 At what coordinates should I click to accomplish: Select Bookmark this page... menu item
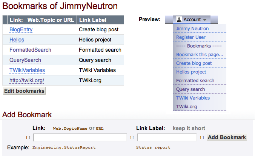click(200, 55)
